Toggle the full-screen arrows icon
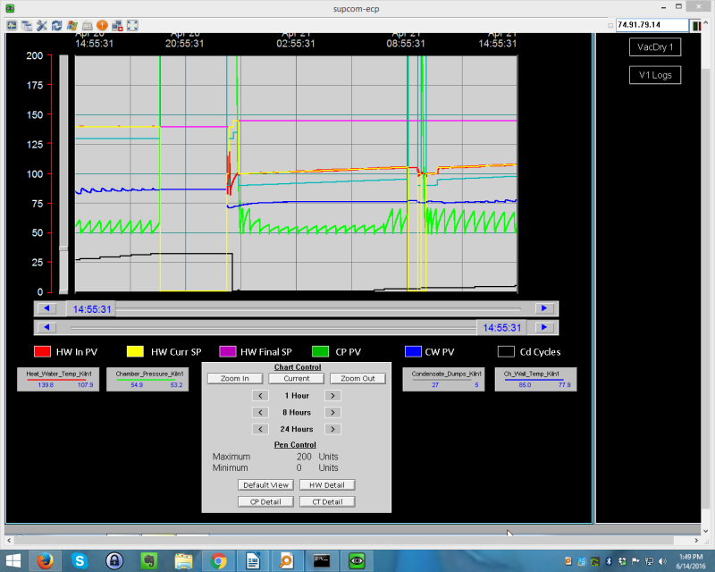Screen dimensions: 715x572 tap(132, 26)
